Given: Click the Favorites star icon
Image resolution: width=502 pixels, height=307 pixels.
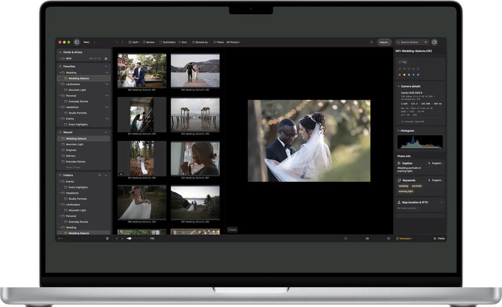Looking at the screenshot, I should (60, 66).
